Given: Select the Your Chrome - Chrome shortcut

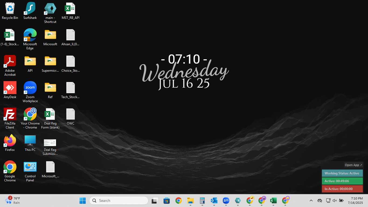Looking at the screenshot, I should click(x=30, y=118).
